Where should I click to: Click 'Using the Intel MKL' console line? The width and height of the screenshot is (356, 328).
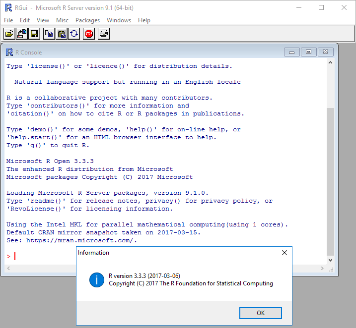point(147,225)
